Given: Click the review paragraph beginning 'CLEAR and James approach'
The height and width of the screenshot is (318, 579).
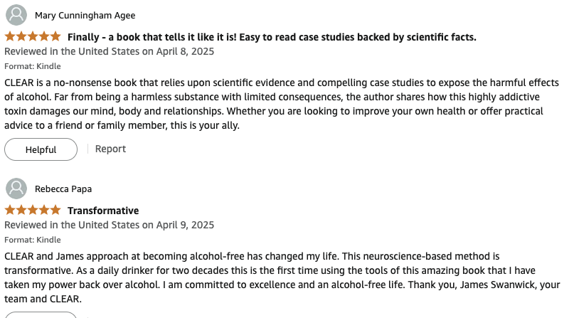Looking at the screenshot, I should (282, 277).
